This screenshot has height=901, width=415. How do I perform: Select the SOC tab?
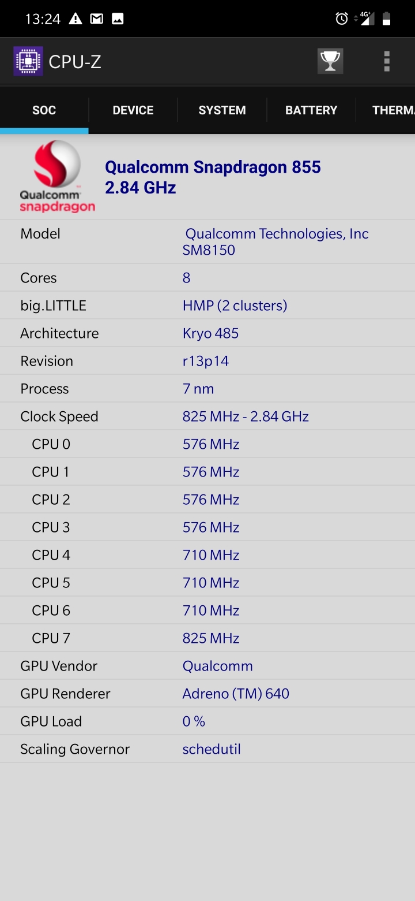[44, 110]
